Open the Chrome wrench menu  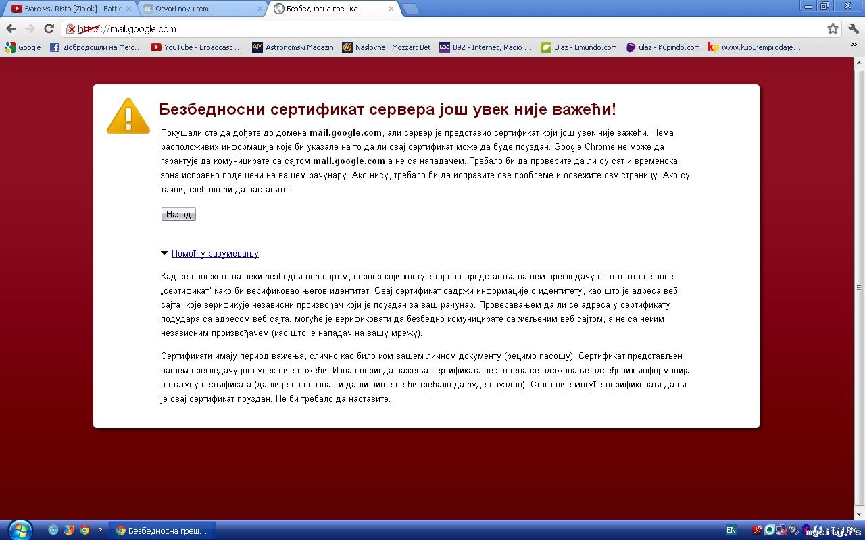(854, 29)
